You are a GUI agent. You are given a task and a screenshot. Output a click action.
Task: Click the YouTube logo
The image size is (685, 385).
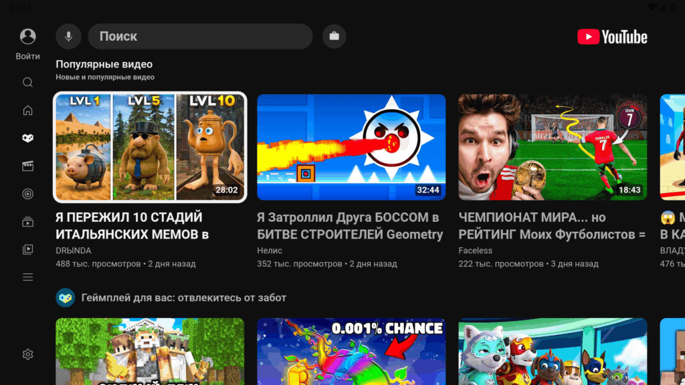[612, 37]
